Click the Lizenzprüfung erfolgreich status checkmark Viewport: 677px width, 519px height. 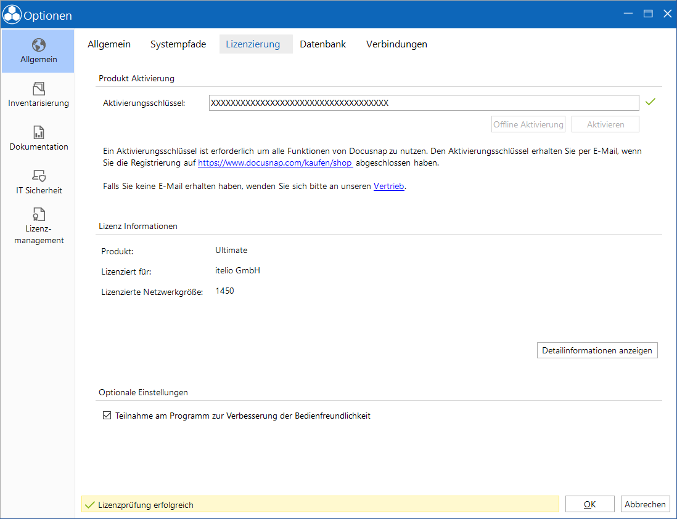tap(90, 505)
